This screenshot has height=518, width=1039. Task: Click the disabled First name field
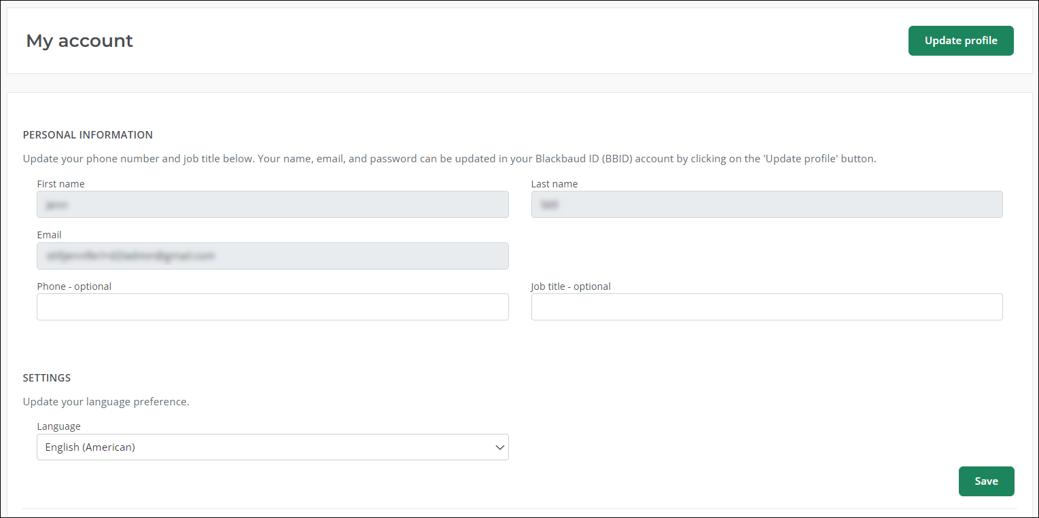tap(272, 204)
